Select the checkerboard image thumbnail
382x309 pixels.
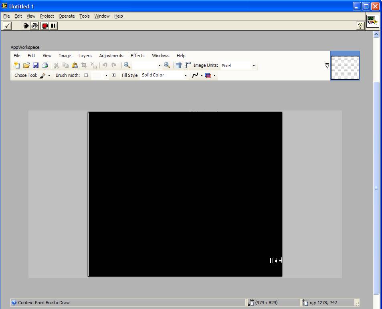click(x=345, y=67)
